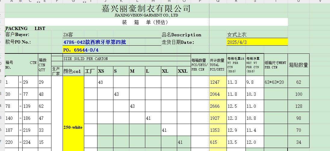Select column U header
The width and height of the screenshot is (330, 151).
tap(298, 2)
